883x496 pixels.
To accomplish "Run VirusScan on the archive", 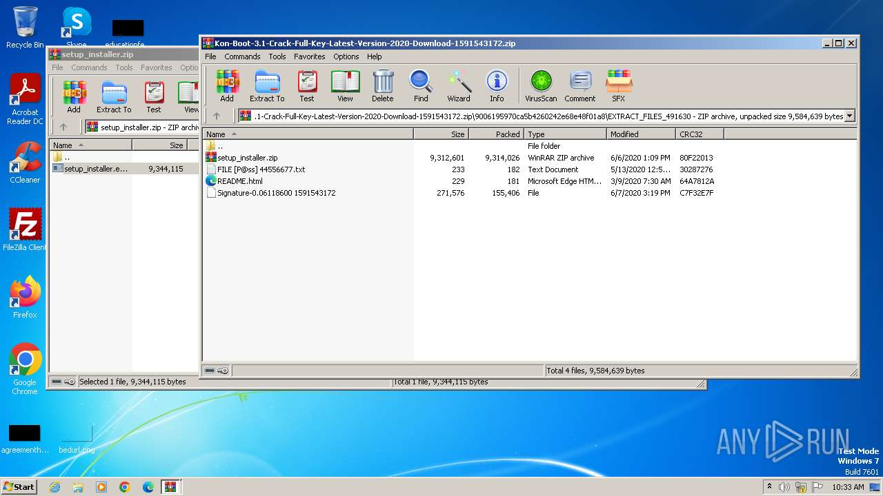I will click(541, 86).
